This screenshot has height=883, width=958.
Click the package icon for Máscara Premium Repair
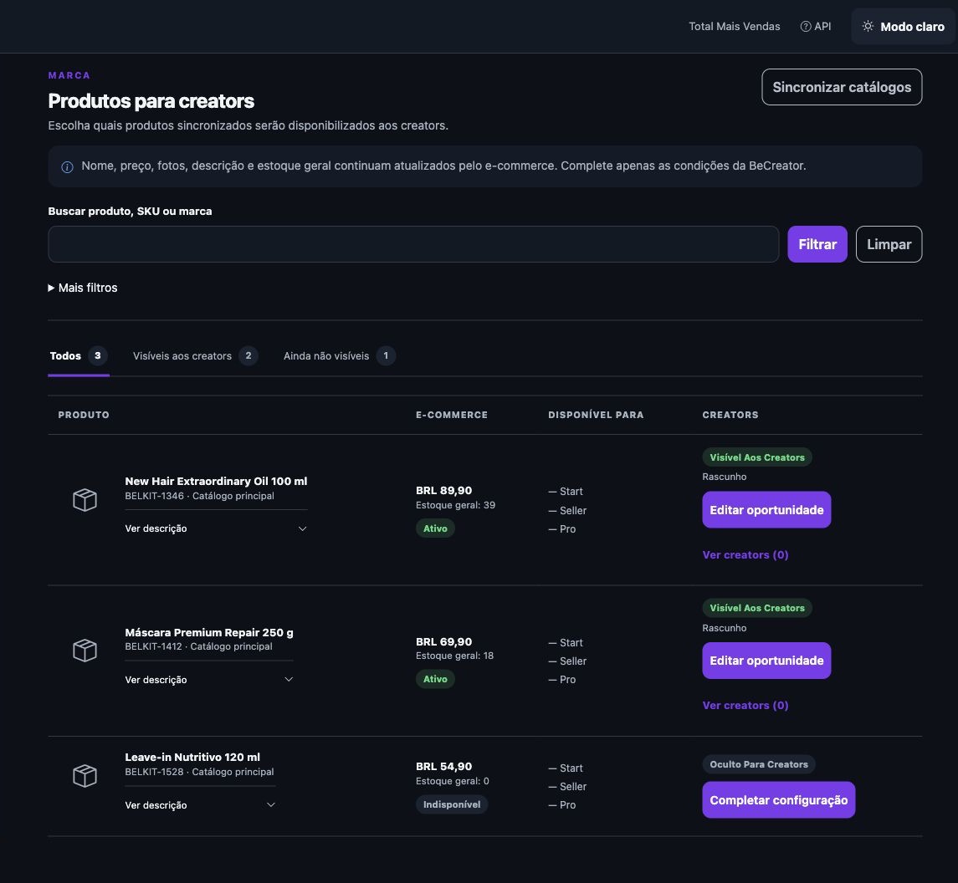pos(85,651)
